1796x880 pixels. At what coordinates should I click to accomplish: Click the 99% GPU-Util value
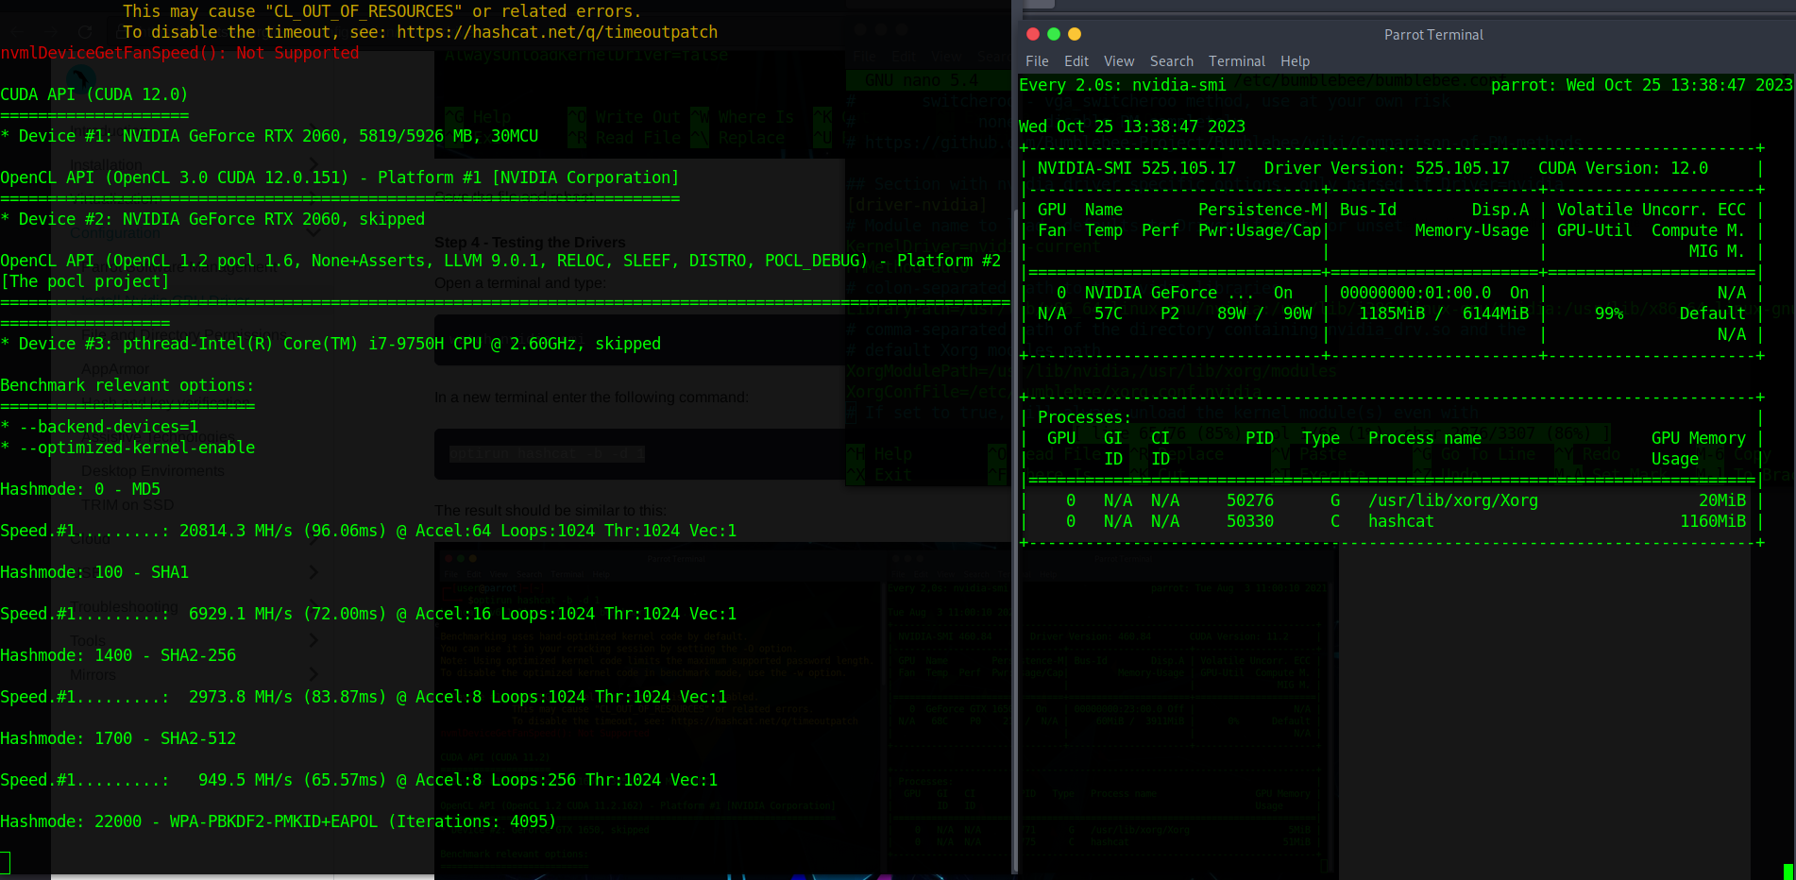coord(1609,313)
